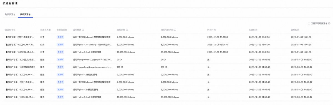The width and height of the screenshot is (333, 105).
Task: Click the 资源包管理 page title
Action: [10, 3]
